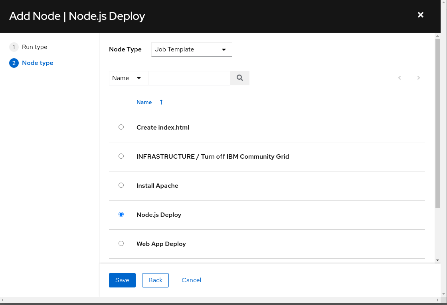This screenshot has width=447, height=305.
Task: Open the Node Type Job Template dropdown
Action: tap(192, 49)
